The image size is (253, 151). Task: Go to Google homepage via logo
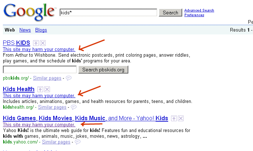(x=29, y=12)
